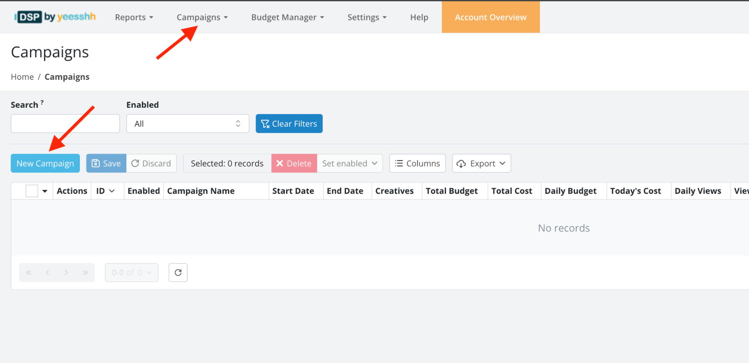Click the Today's Cost column header
The image size is (749, 363).
[x=639, y=191]
